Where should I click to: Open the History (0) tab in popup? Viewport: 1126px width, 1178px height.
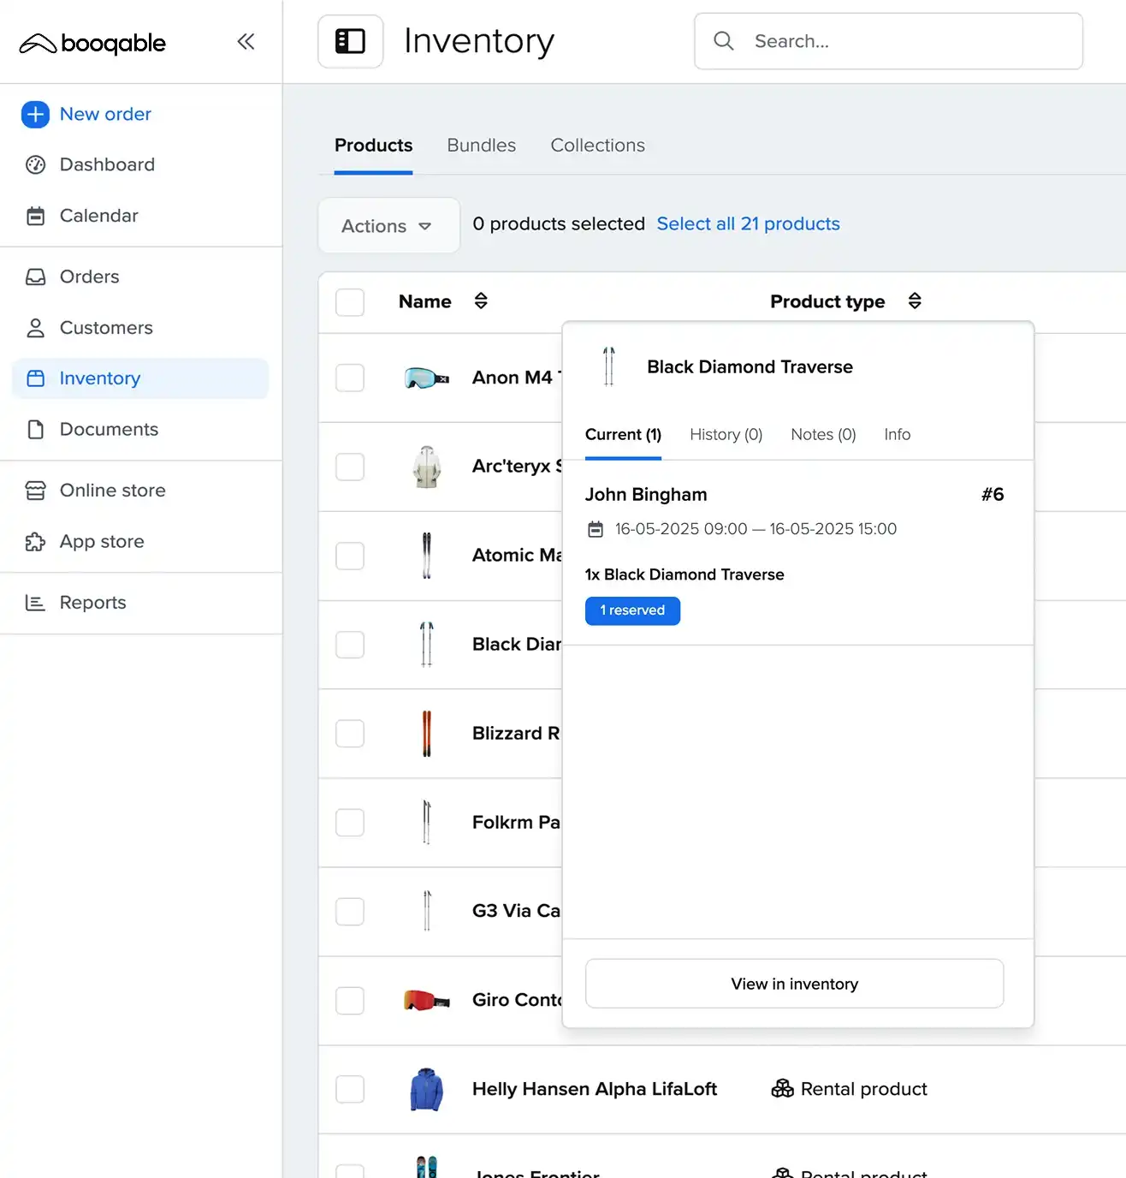(x=726, y=435)
